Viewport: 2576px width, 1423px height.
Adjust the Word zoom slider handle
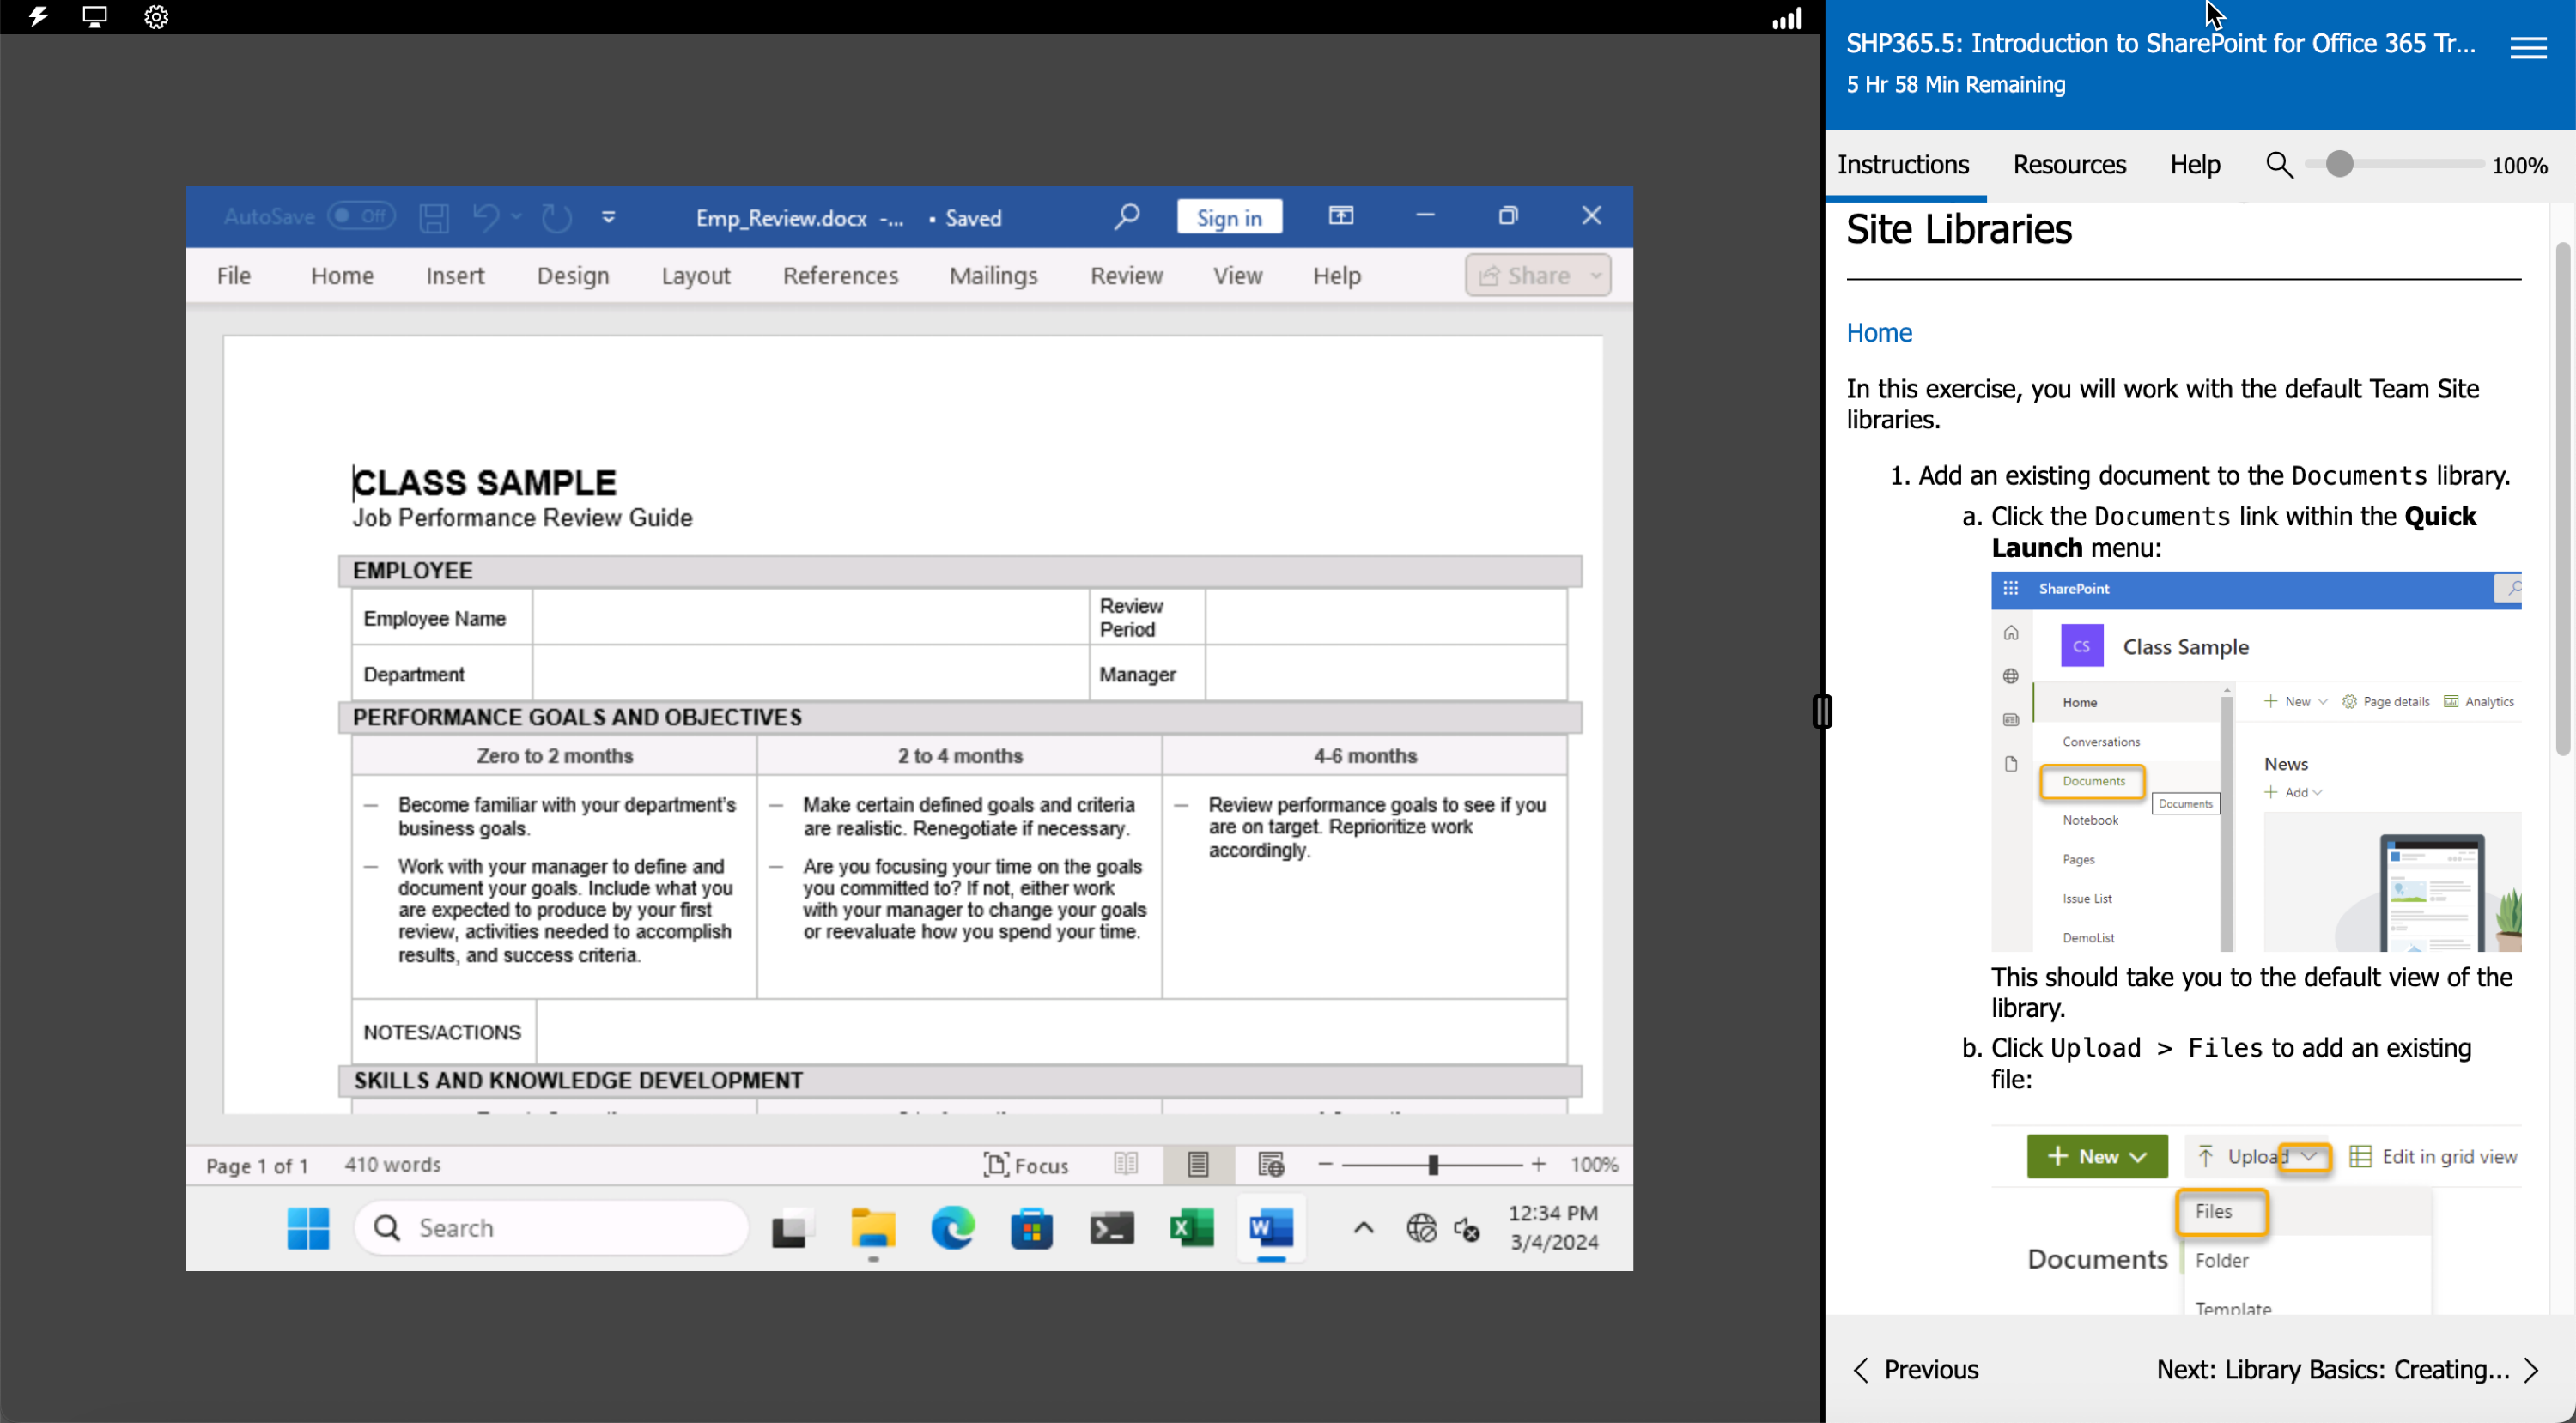1432,1164
